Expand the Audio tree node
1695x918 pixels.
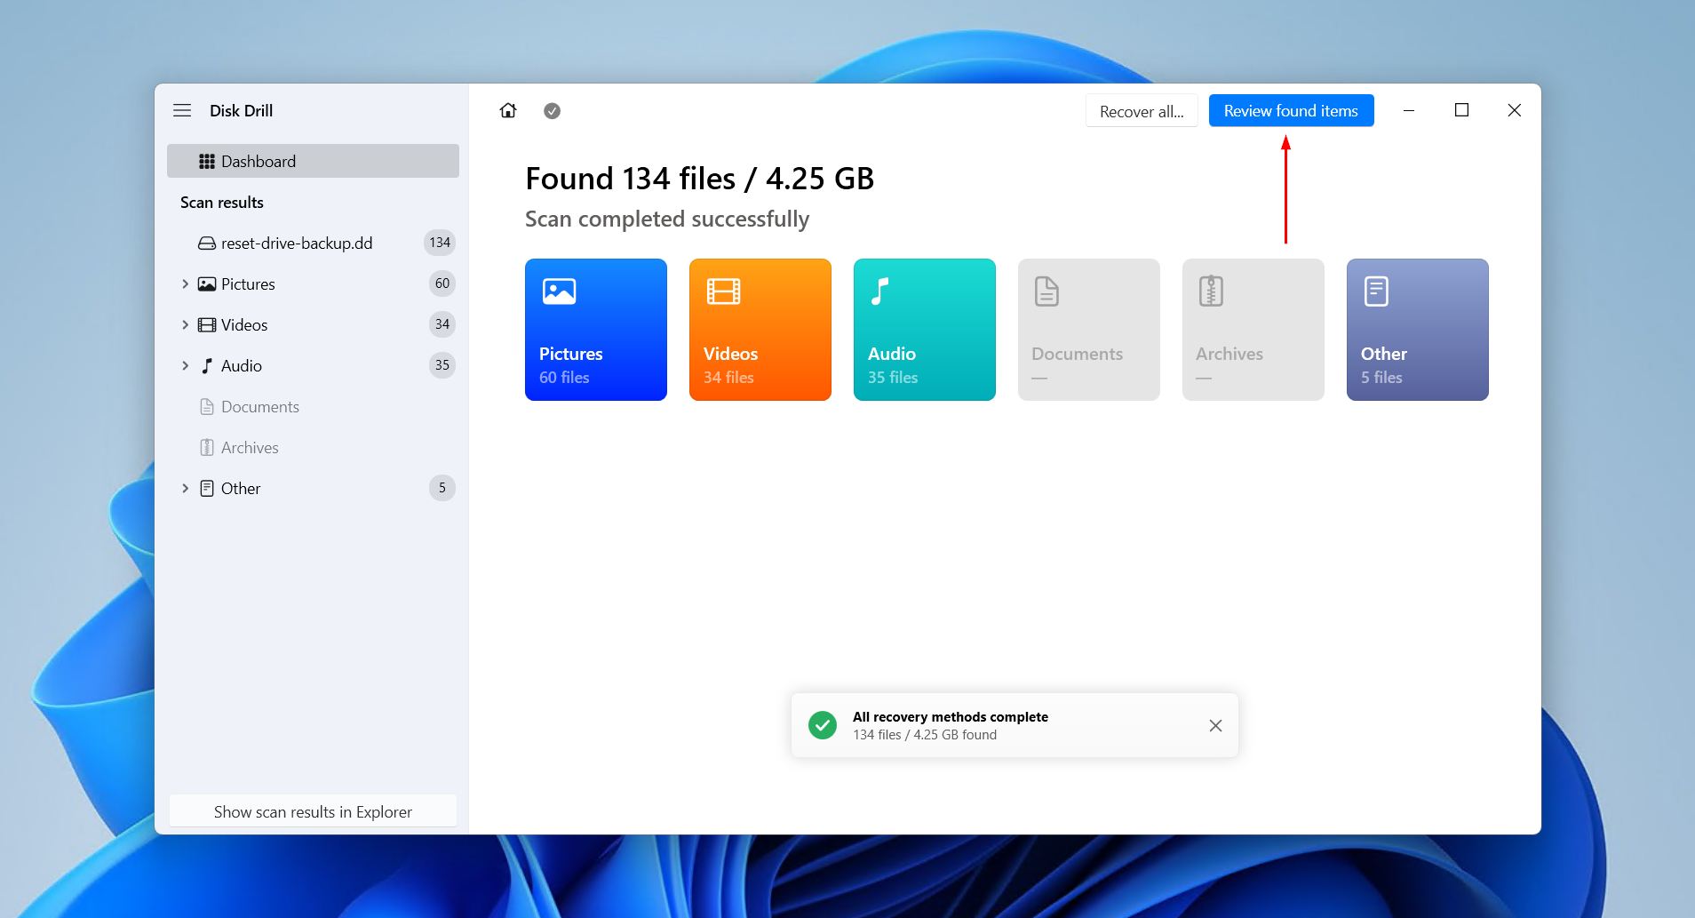pyautogui.click(x=185, y=365)
